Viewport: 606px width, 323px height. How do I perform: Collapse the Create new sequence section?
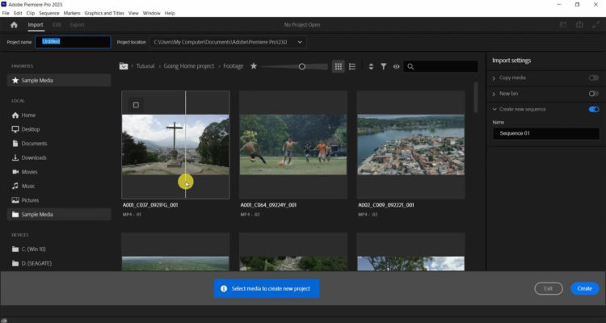coord(494,109)
